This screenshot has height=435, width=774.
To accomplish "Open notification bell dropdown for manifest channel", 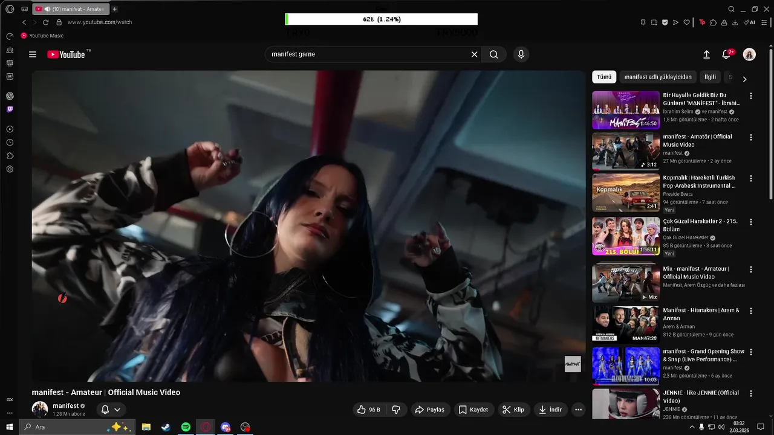I will [x=111, y=410].
